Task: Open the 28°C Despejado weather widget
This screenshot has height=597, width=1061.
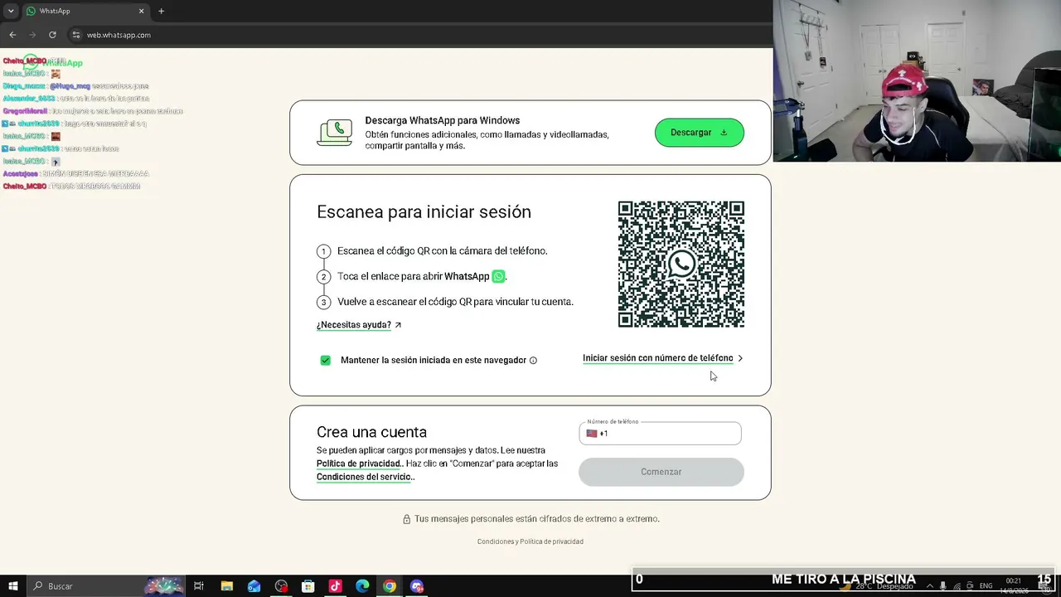Action: [874, 586]
